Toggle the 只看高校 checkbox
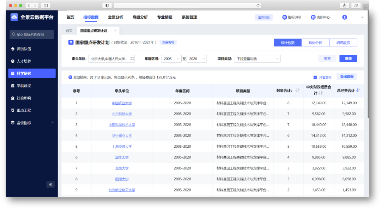Screen dimensions: 381x209 tap(315, 78)
